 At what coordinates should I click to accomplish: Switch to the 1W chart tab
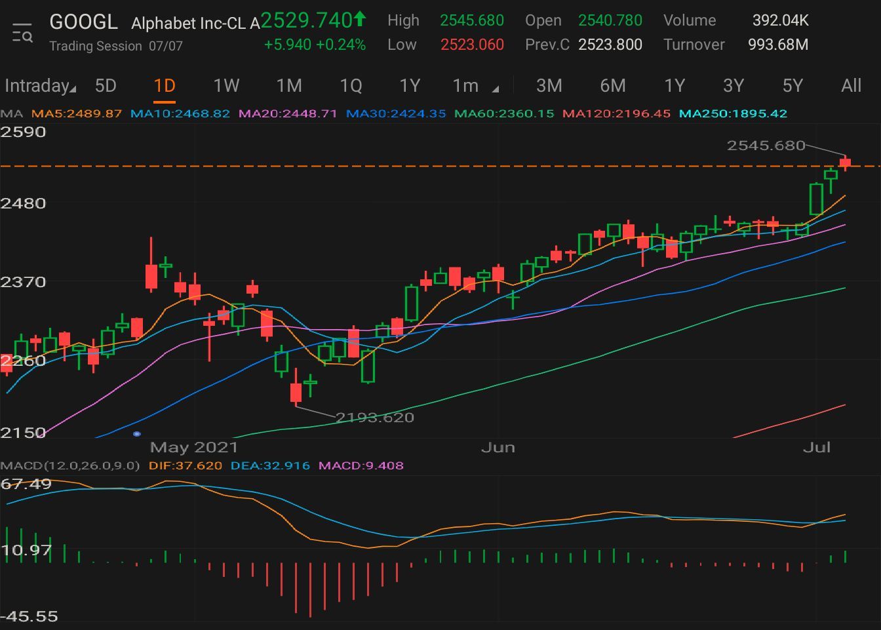[x=227, y=86]
